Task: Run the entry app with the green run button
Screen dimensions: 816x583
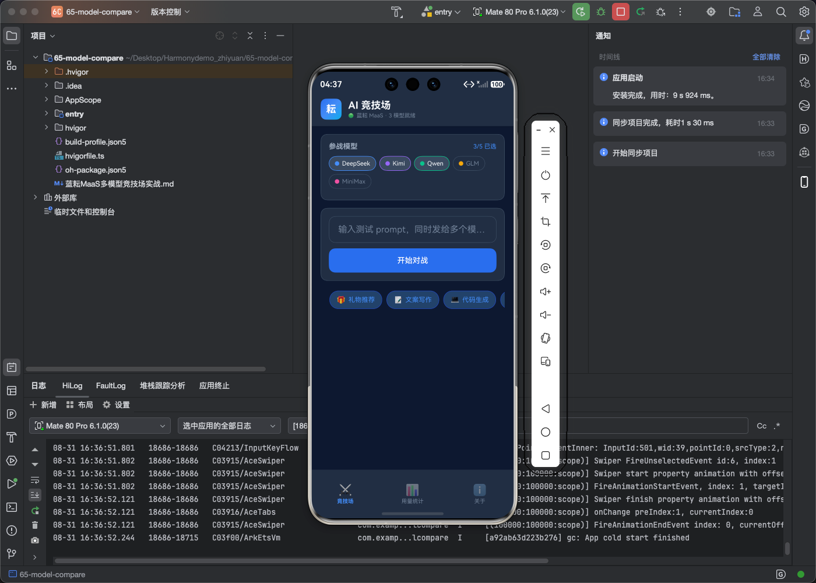Action: [581, 12]
